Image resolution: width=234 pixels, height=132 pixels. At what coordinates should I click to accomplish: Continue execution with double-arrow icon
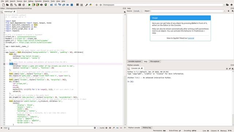(x=68, y=5)
